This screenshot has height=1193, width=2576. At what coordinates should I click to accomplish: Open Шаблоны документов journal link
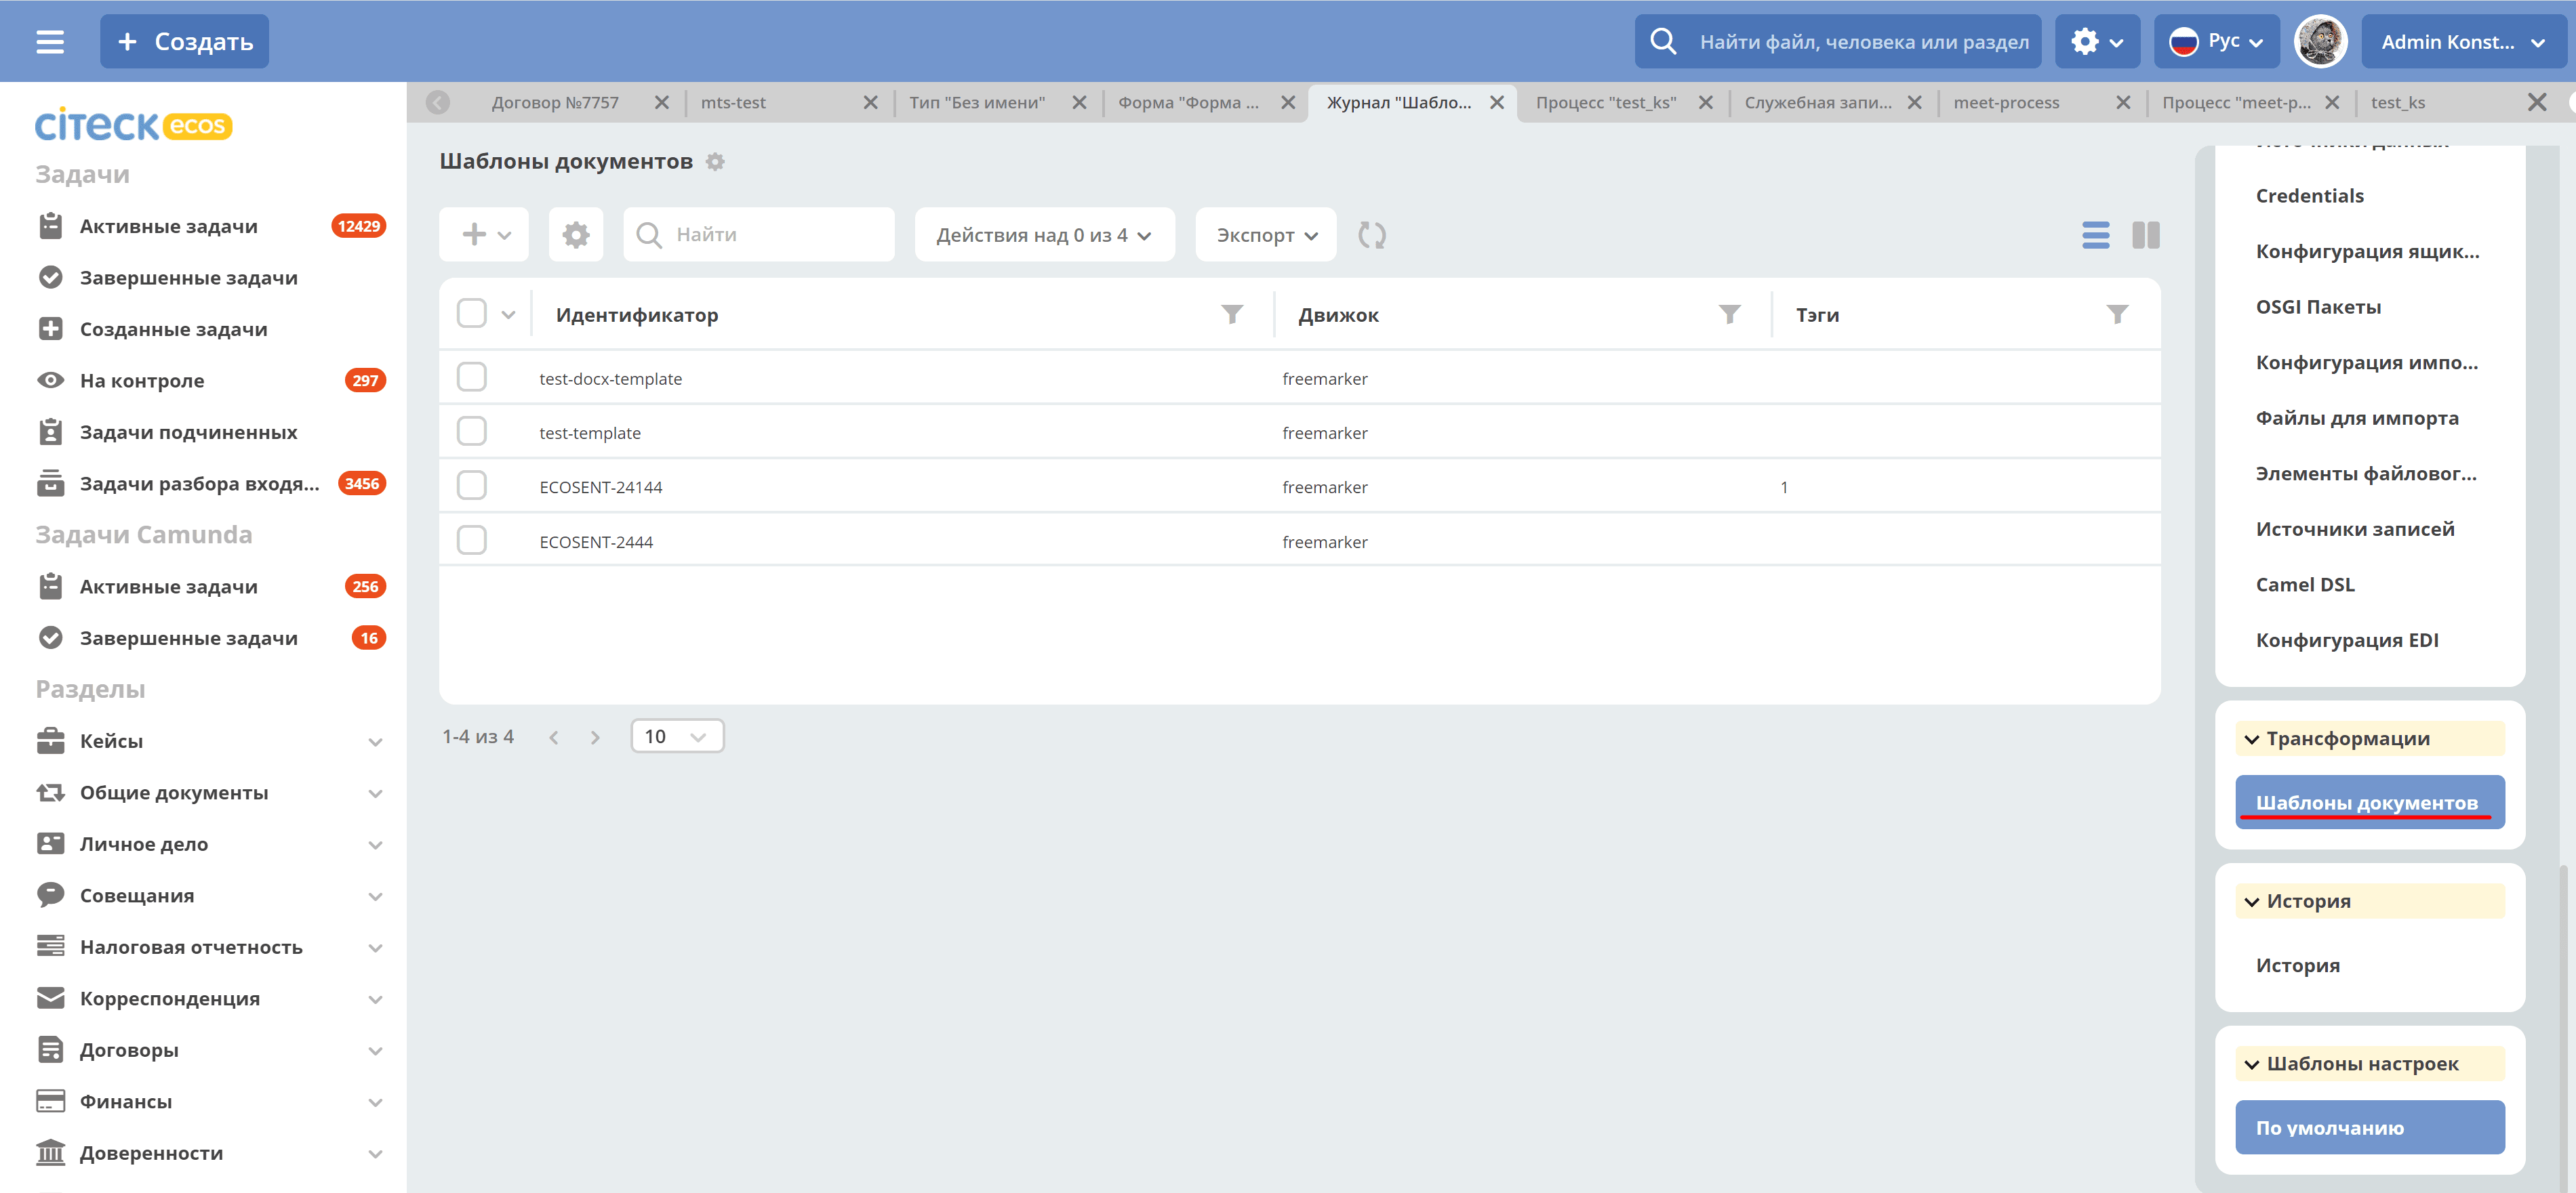tap(2369, 802)
